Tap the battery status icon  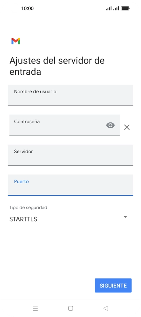pos(125,8)
